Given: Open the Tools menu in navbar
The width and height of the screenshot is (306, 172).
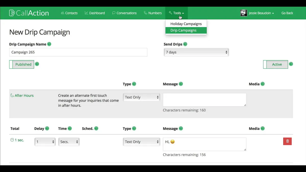Looking at the screenshot, I should [176, 13].
